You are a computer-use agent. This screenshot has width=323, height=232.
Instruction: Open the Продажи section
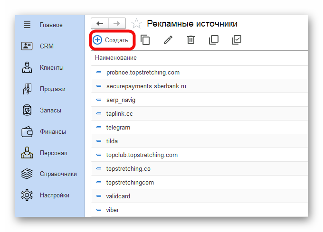coord(53,89)
